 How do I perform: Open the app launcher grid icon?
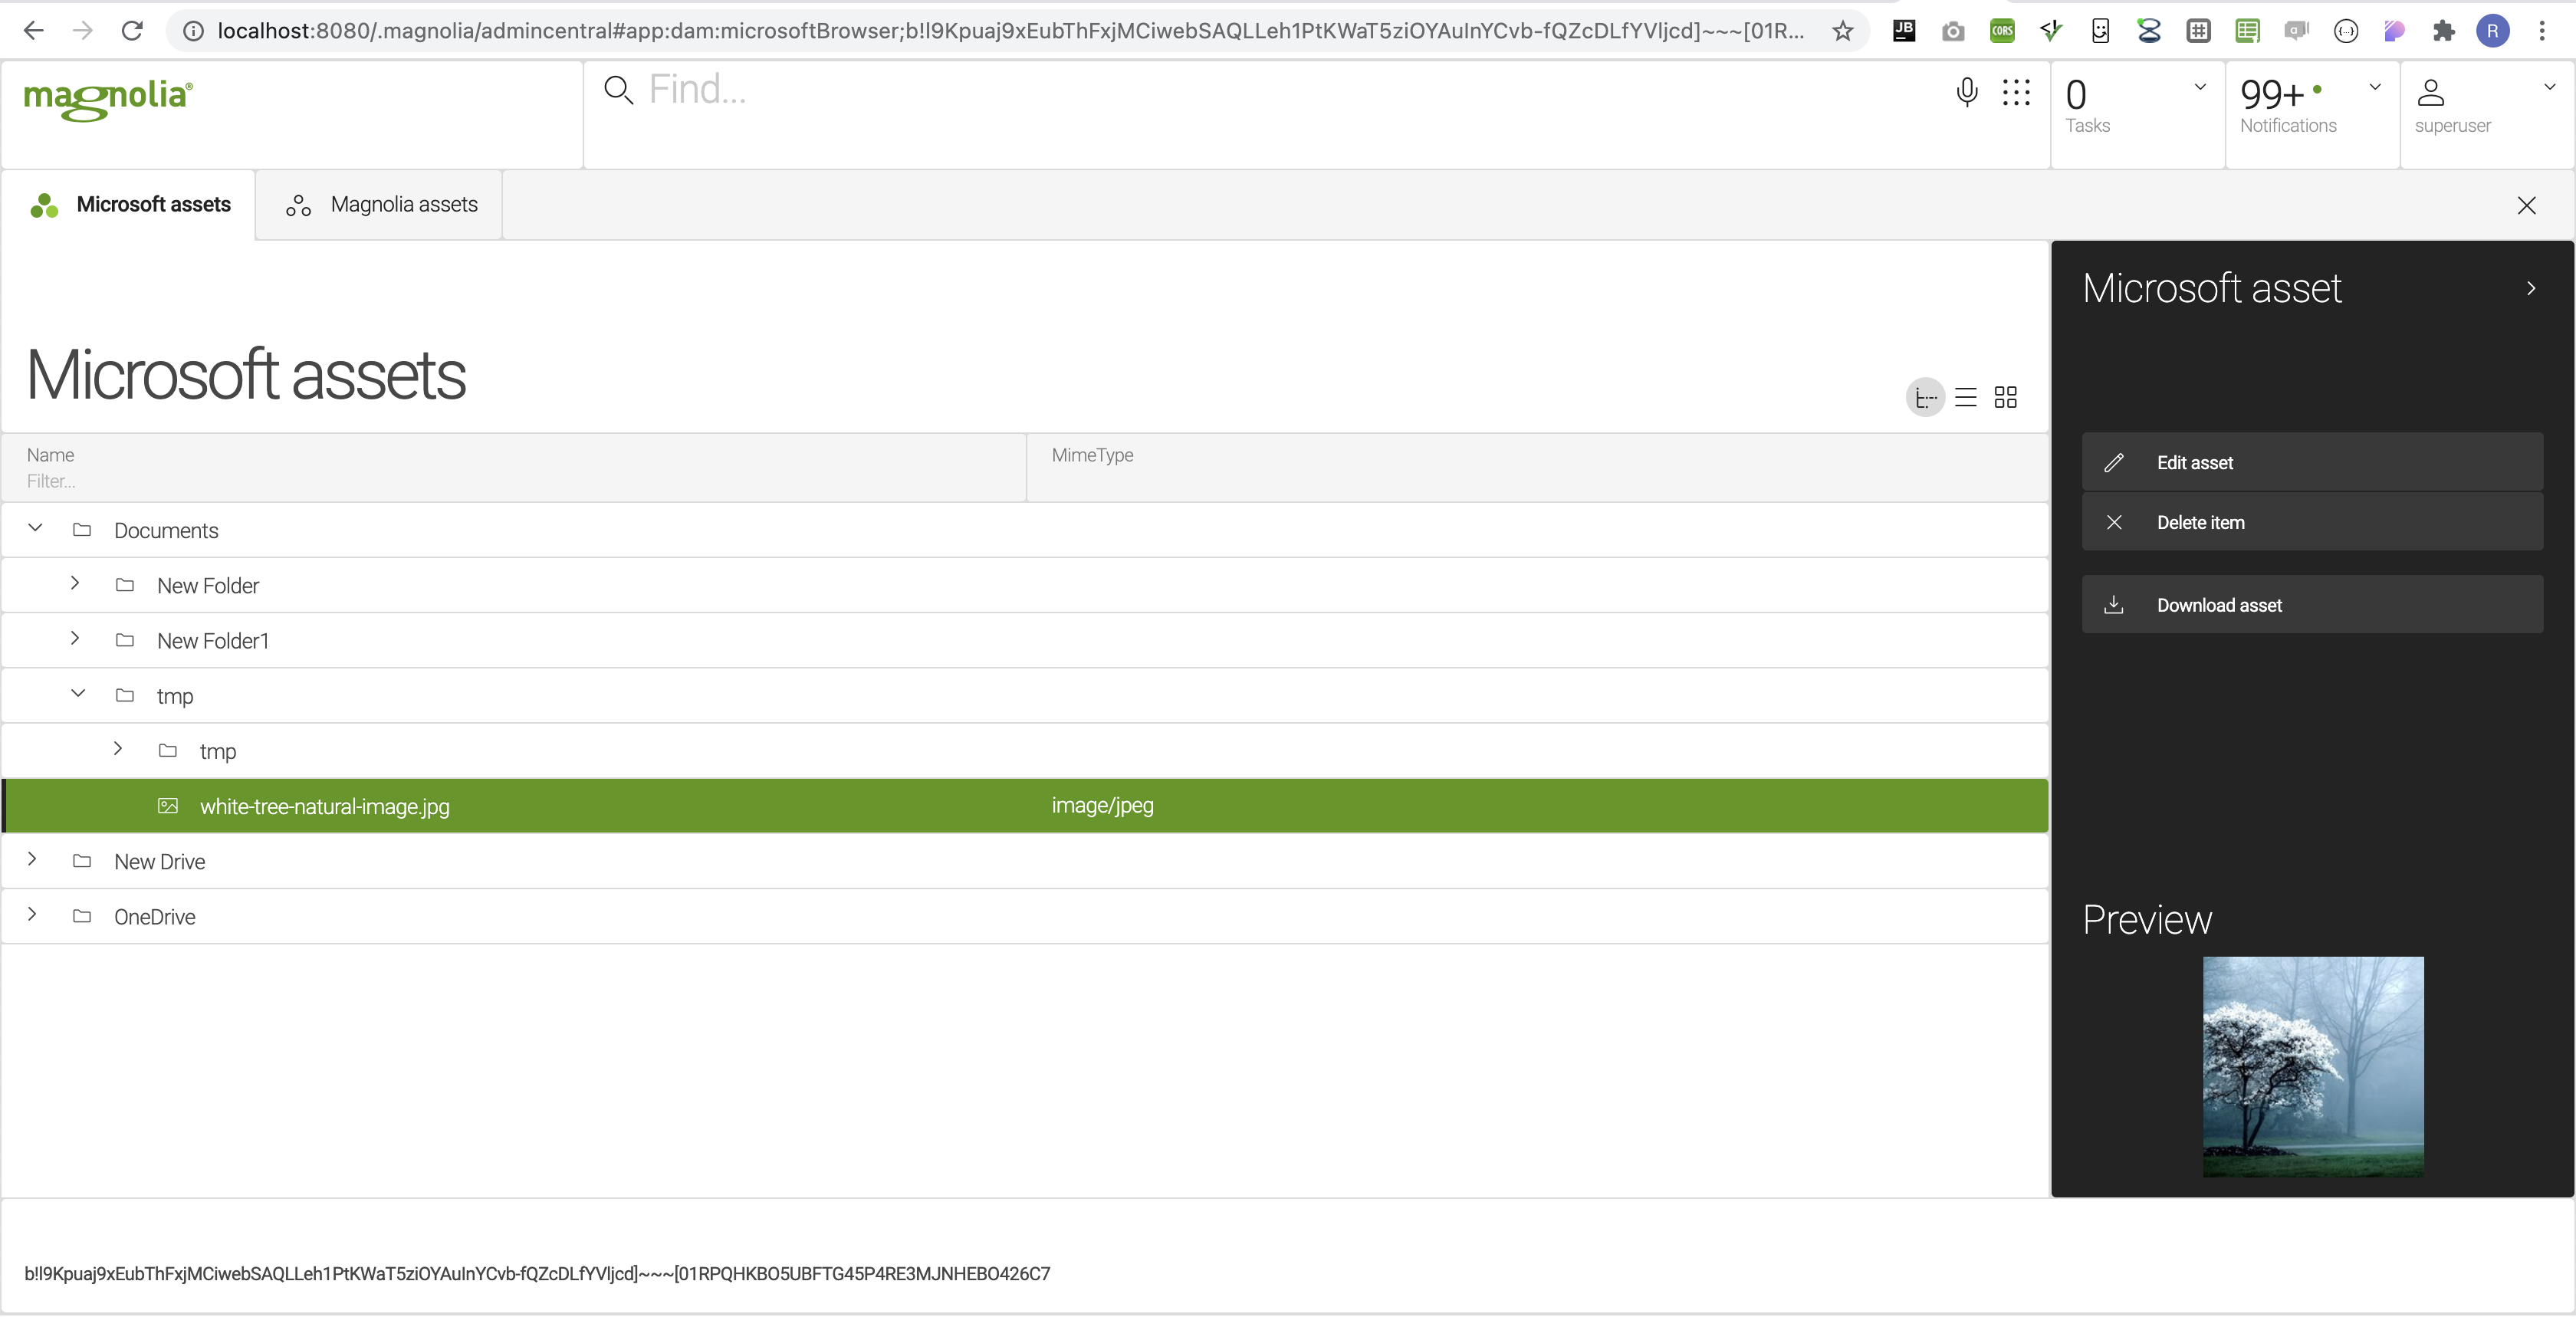(x=2017, y=92)
